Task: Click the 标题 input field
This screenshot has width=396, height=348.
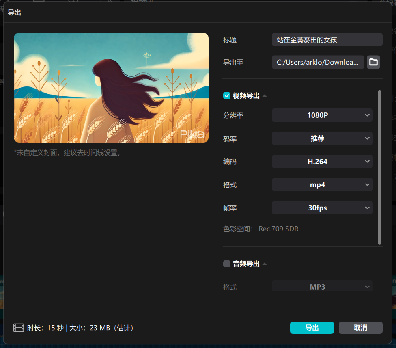Action: 327,40
